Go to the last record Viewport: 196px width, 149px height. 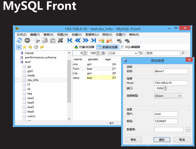tap(94, 40)
